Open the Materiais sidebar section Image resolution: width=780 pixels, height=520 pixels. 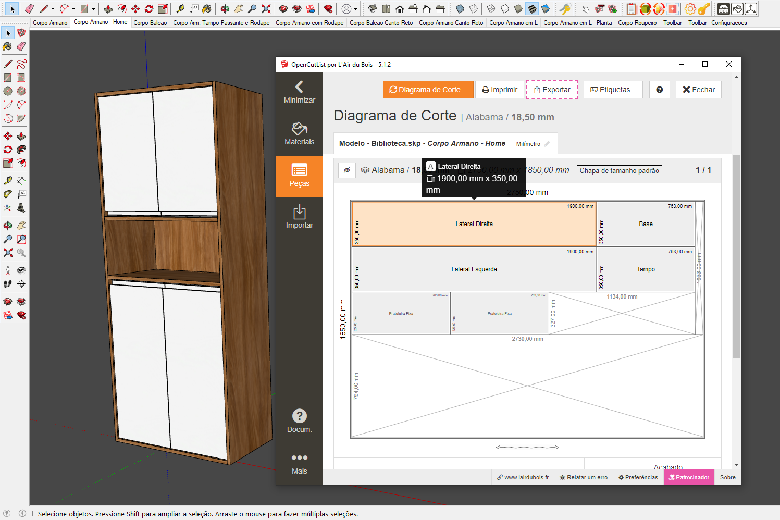tap(300, 134)
